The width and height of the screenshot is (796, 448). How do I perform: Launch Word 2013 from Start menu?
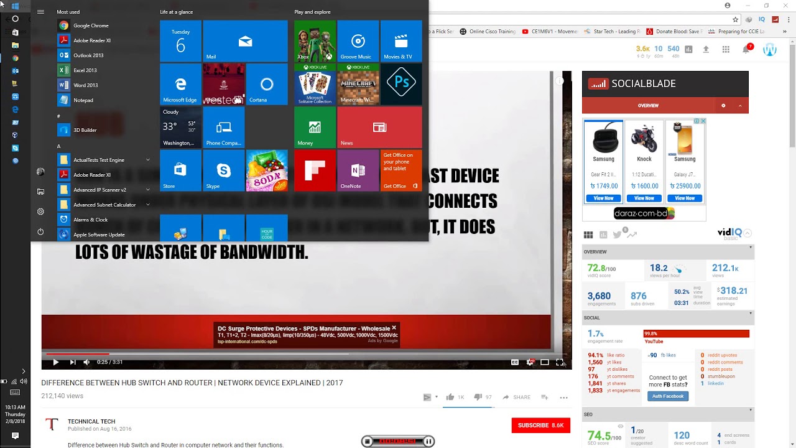click(x=85, y=85)
